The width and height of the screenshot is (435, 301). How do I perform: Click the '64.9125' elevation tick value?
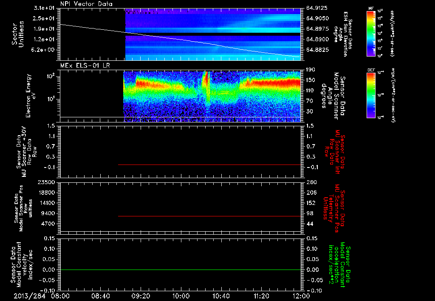pyautogui.click(x=318, y=8)
